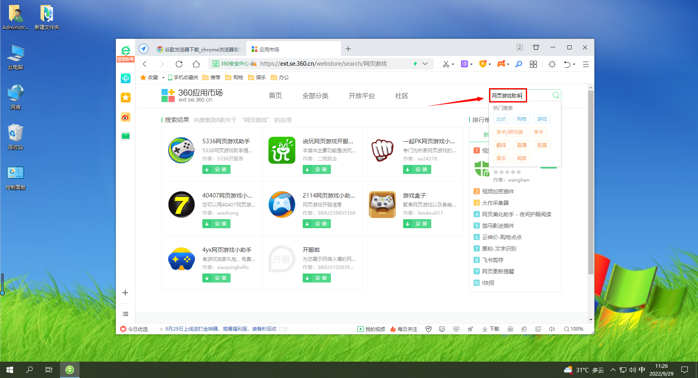
Task: Open the 首页 navigation tab
Action: [x=275, y=96]
